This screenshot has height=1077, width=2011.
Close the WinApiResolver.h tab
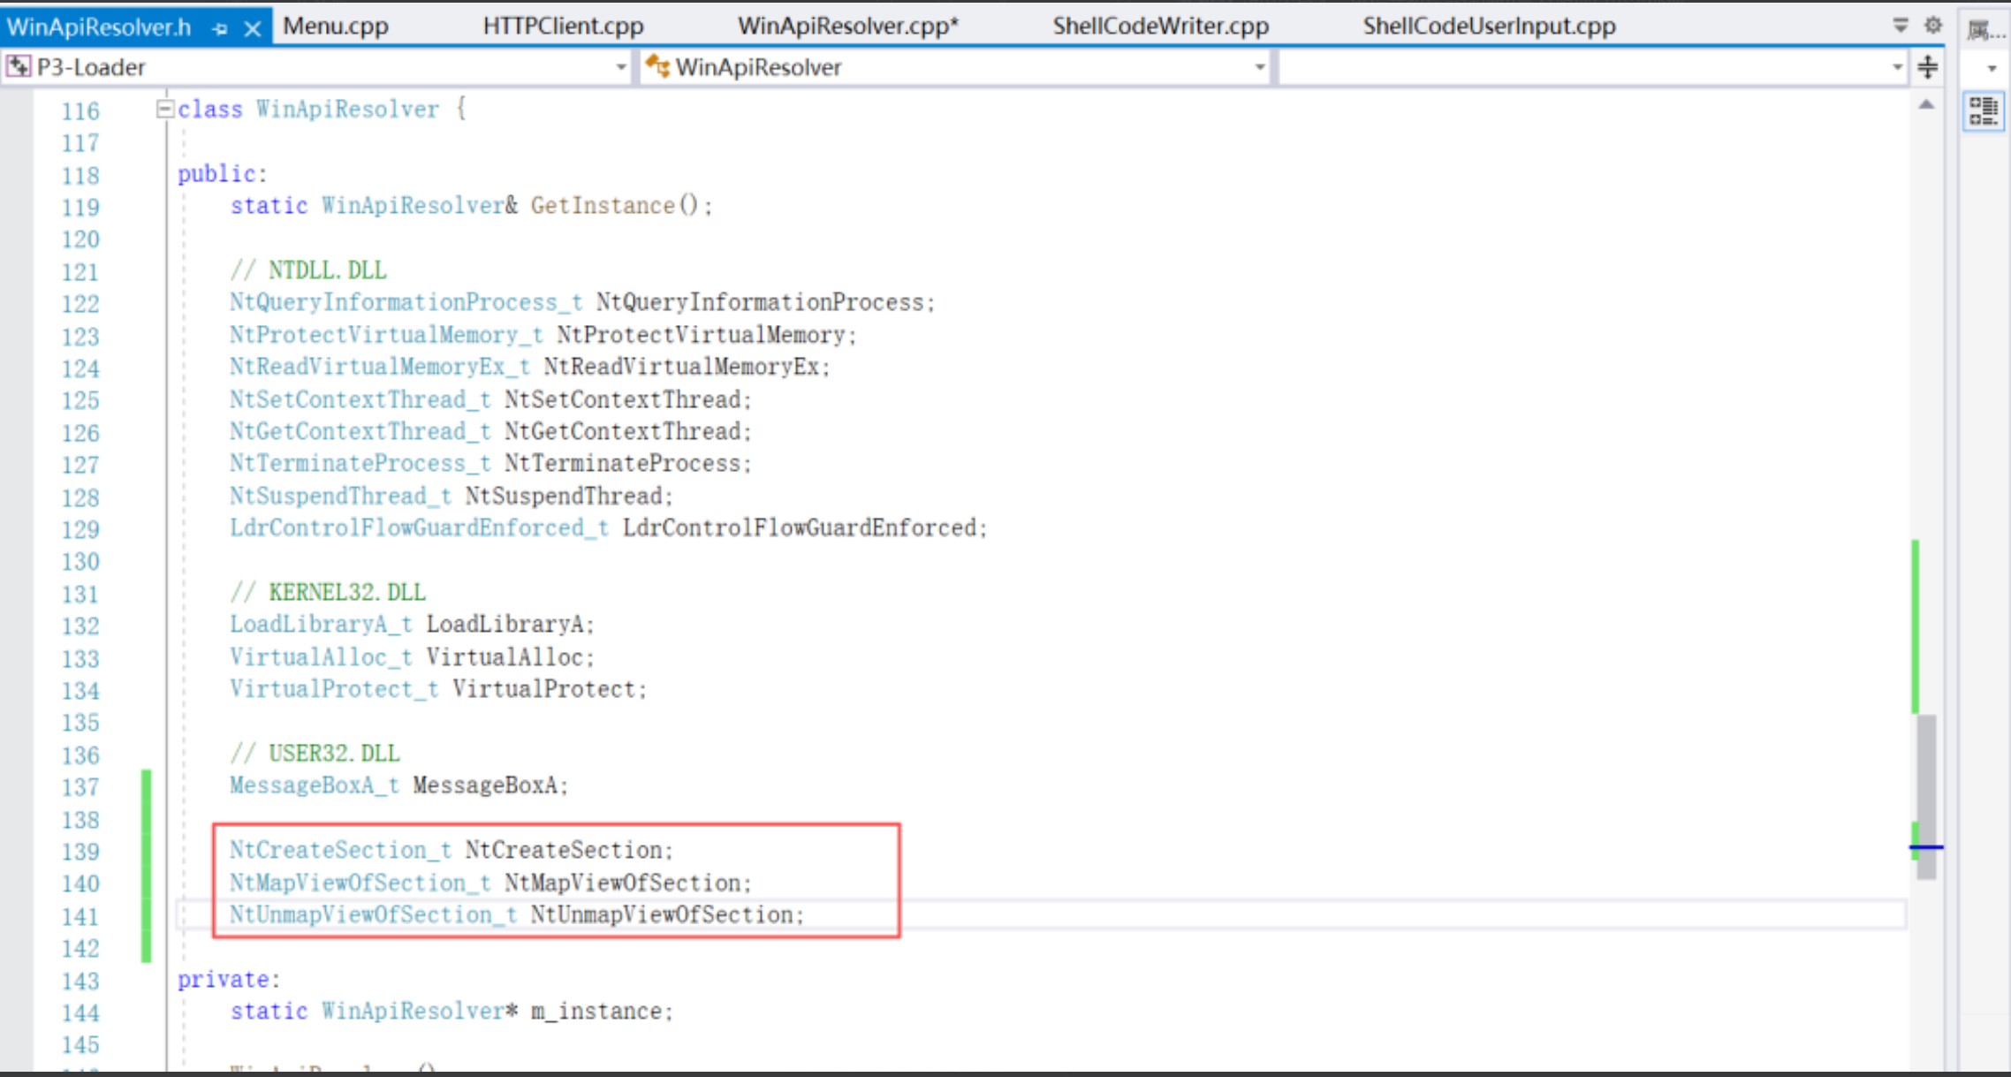click(x=253, y=28)
